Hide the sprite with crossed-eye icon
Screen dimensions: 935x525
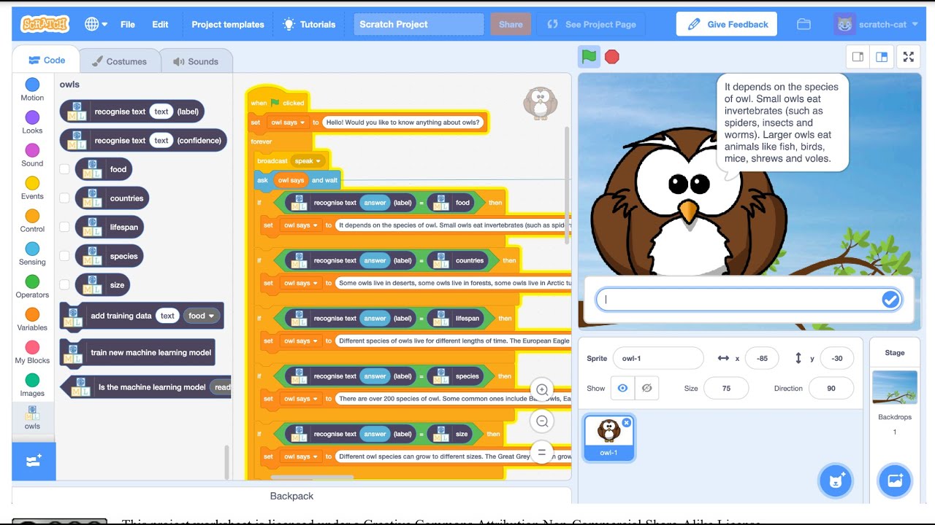point(646,388)
